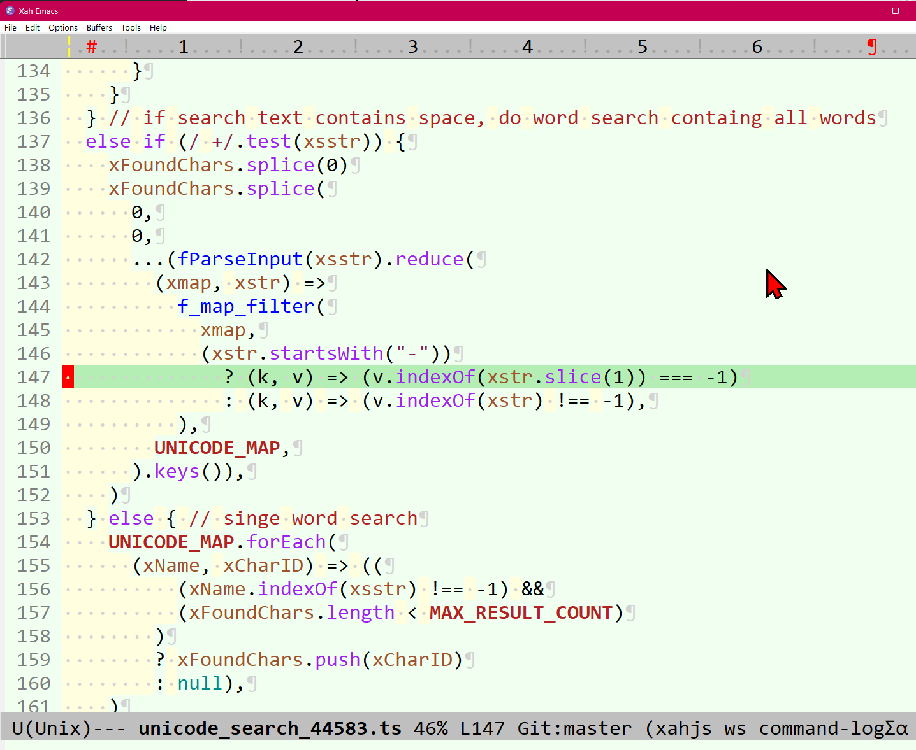This screenshot has height=750, width=916.
Task: Click line number 150 in the margin
Action: click(33, 448)
